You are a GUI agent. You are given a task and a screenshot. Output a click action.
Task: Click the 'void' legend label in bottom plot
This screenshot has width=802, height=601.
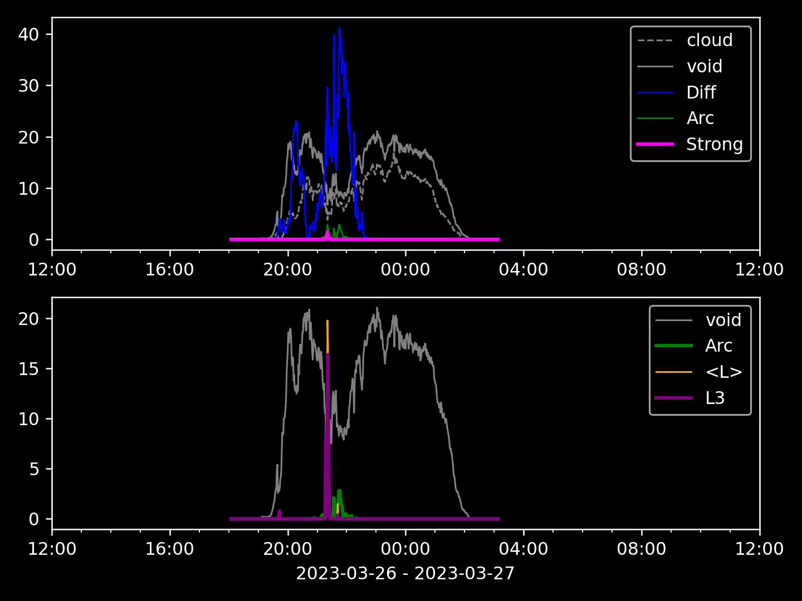723,320
